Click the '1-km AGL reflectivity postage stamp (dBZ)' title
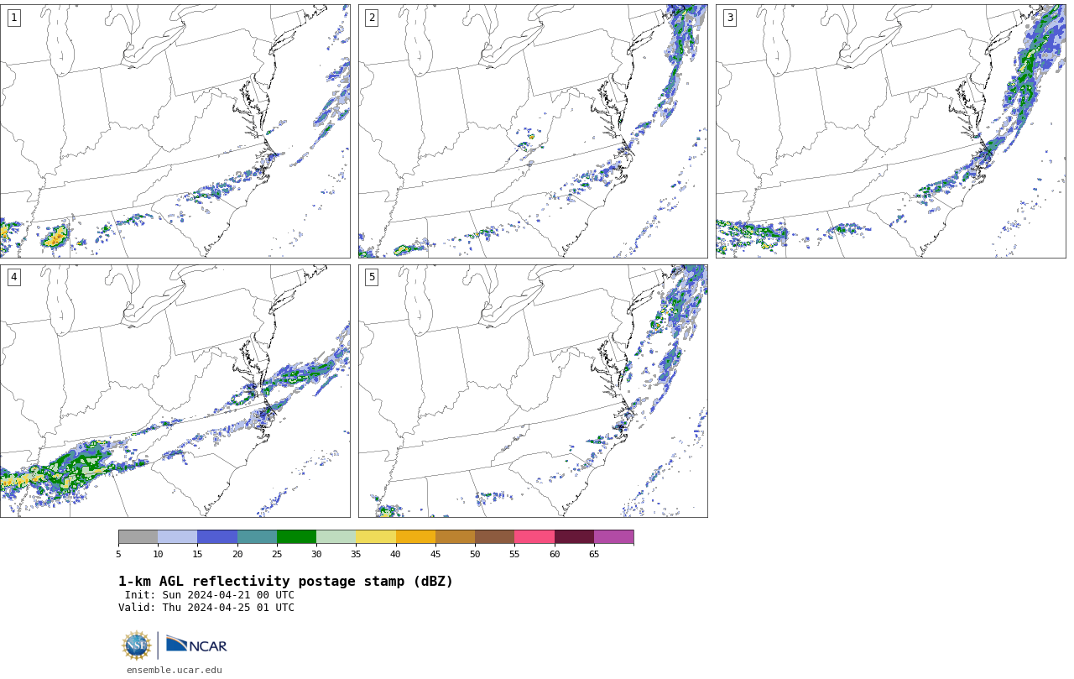 (x=285, y=582)
